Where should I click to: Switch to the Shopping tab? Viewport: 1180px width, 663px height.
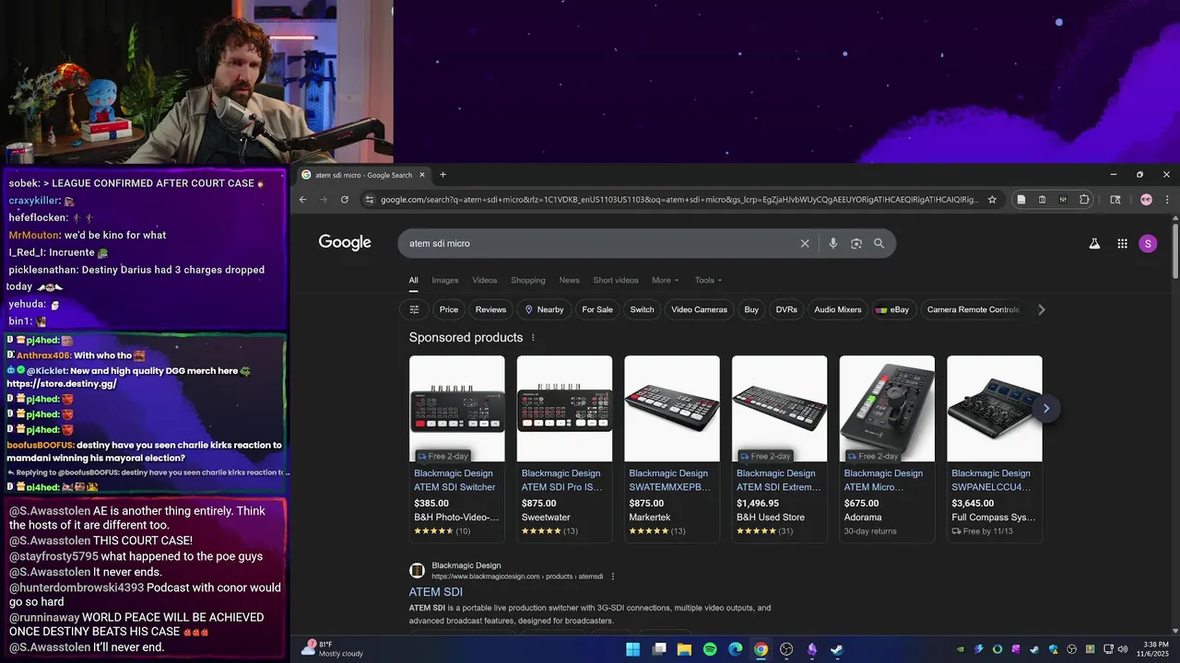coord(528,280)
